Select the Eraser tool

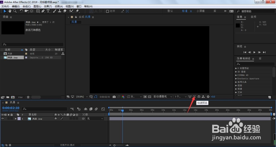(65, 11)
